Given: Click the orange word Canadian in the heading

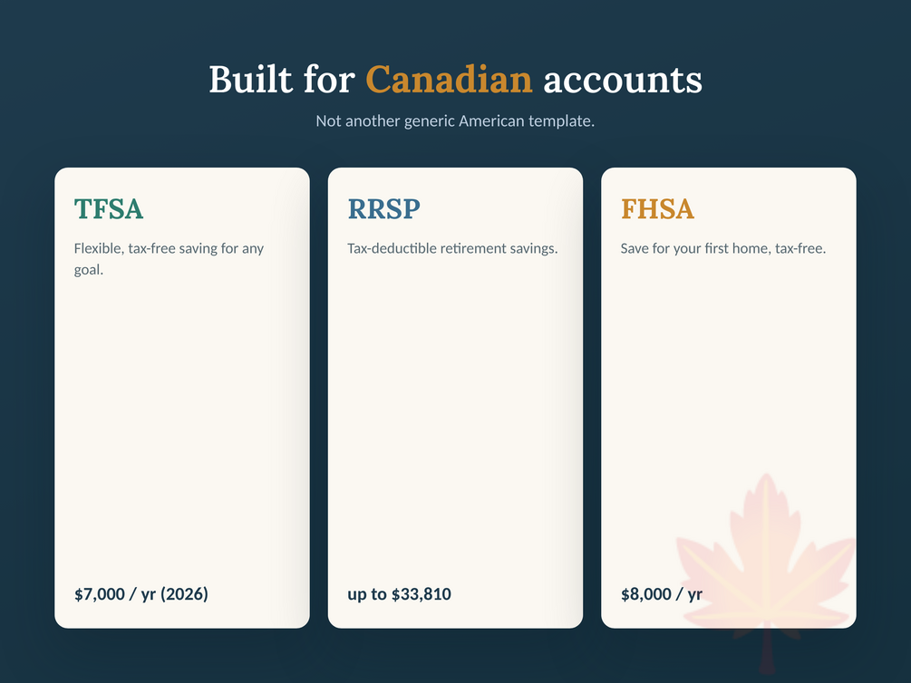Looking at the screenshot, I should click(x=449, y=80).
